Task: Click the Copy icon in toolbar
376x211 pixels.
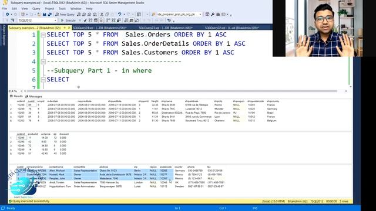Action: pos(107,14)
